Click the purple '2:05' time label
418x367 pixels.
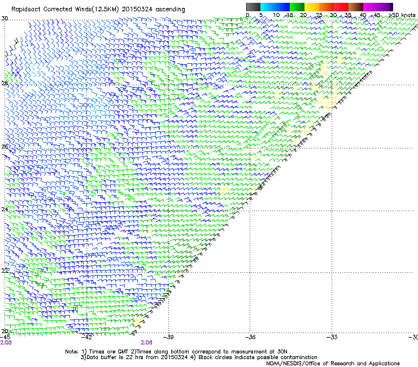tap(6, 343)
